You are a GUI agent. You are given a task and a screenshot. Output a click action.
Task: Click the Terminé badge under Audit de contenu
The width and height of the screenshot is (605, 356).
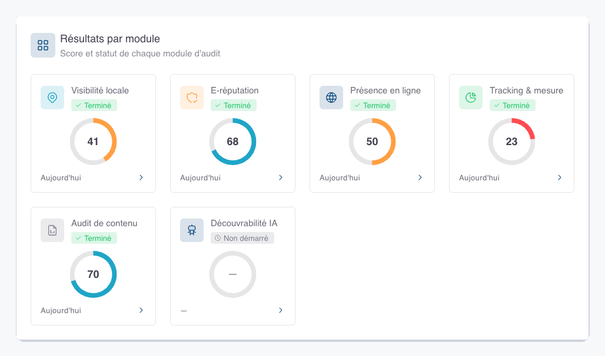[x=94, y=238]
